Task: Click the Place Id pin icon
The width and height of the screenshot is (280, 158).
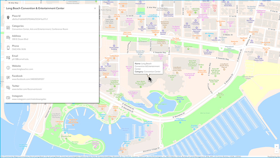Action: pyautogui.click(x=8, y=18)
